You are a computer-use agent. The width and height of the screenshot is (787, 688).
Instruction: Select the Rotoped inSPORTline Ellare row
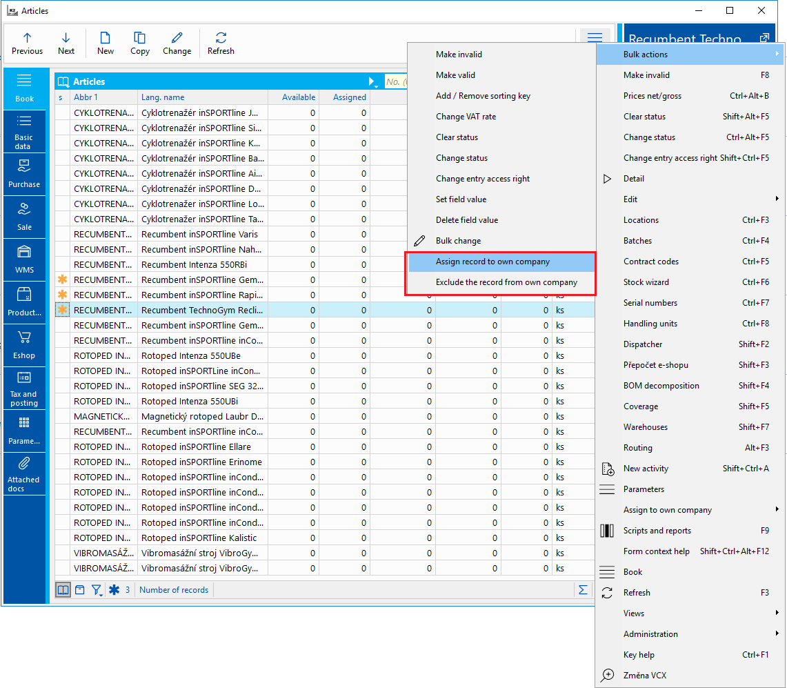pyautogui.click(x=324, y=446)
